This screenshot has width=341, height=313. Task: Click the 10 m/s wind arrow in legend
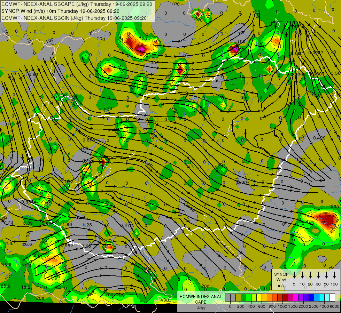302,275
